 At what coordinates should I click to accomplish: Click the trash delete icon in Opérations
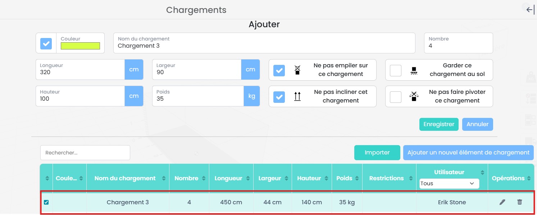519,202
